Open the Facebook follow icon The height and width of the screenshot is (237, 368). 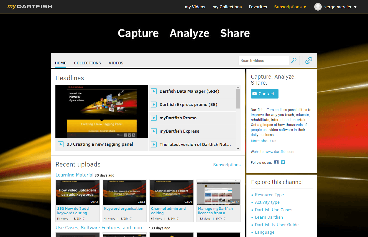click(276, 162)
